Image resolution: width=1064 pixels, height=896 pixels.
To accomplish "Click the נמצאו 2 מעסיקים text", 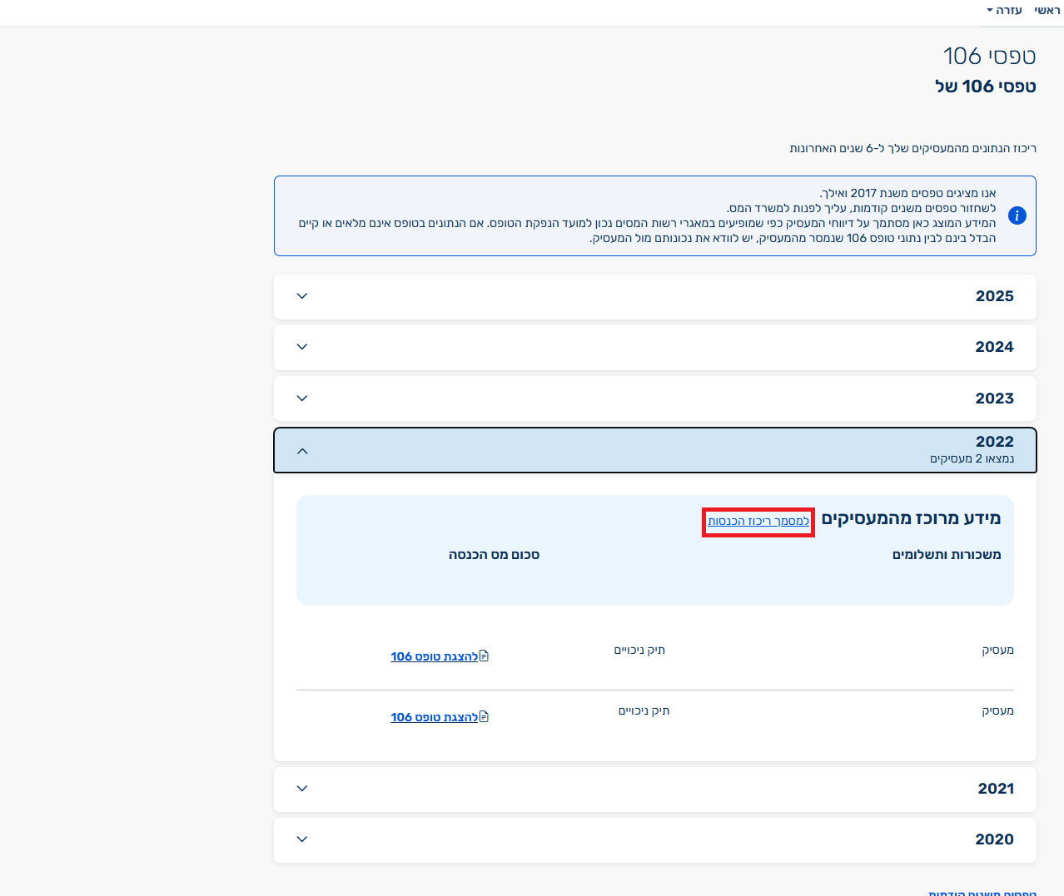I will [972, 458].
